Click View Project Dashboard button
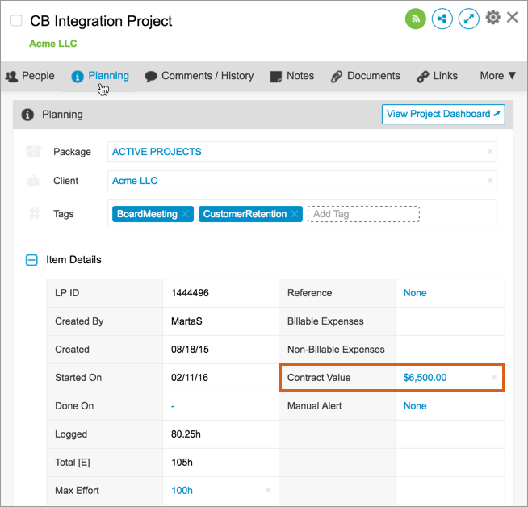Image resolution: width=528 pixels, height=507 pixels. coord(443,114)
